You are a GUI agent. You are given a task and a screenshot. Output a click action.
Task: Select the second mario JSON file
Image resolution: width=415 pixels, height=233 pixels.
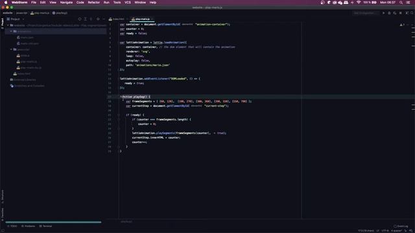(28, 43)
